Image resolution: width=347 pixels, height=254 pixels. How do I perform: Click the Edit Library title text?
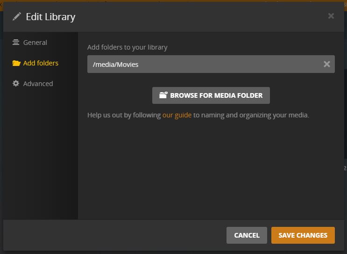[x=50, y=17]
